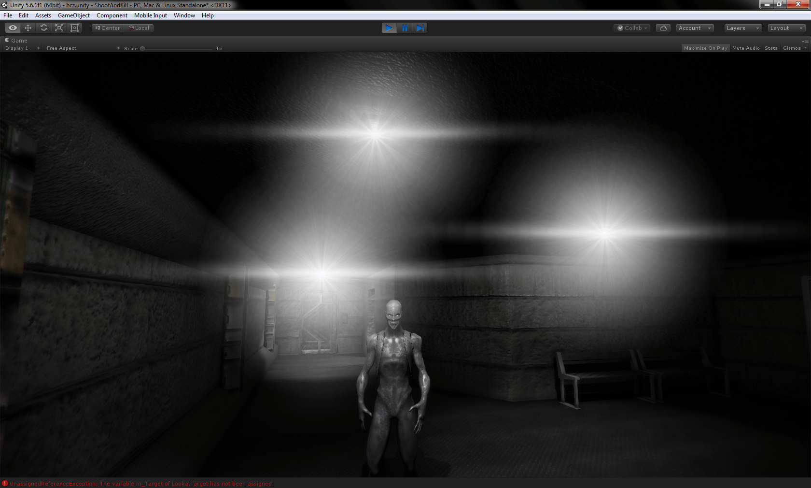The image size is (811, 488).
Task: Open the Component menu
Action: (x=112, y=15)
